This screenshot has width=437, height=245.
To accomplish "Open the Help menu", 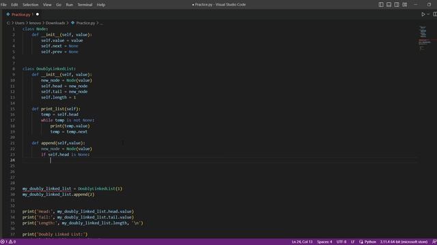I will [101, 5].
